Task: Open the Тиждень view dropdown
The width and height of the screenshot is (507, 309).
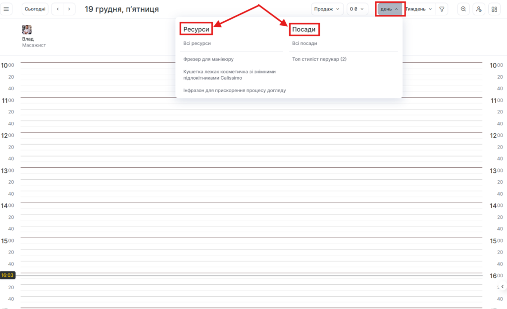Action: click(x=418, y=9)
